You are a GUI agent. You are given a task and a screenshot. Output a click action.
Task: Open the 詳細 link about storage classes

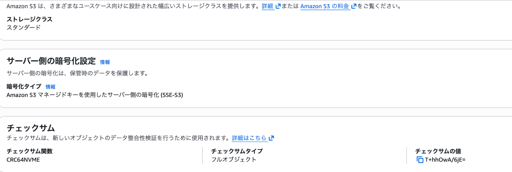(268, 6)
